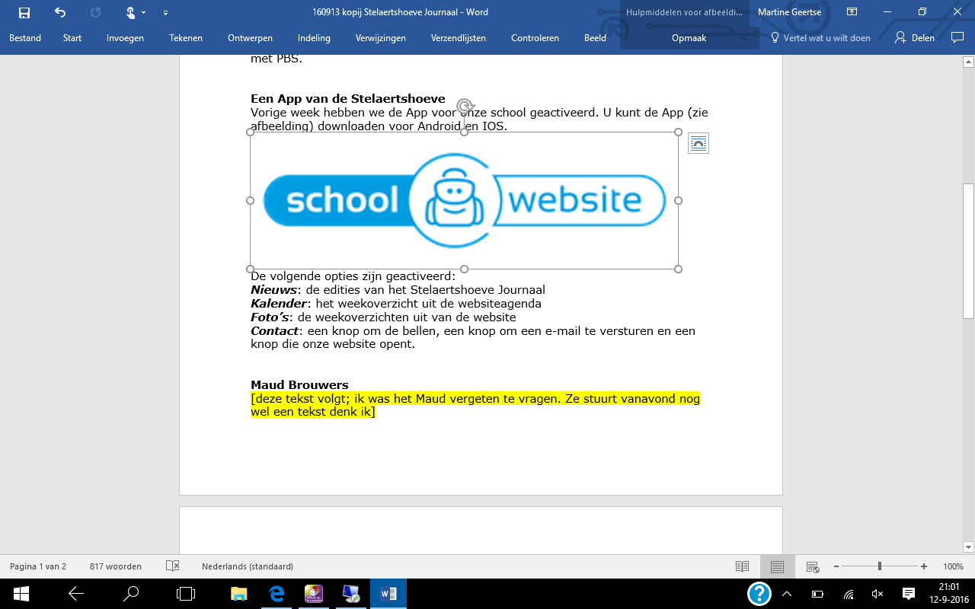Screen dimensions: 975x609
Task: Click the bold word 'Nieuws'
Action: (x=273, y=290)
